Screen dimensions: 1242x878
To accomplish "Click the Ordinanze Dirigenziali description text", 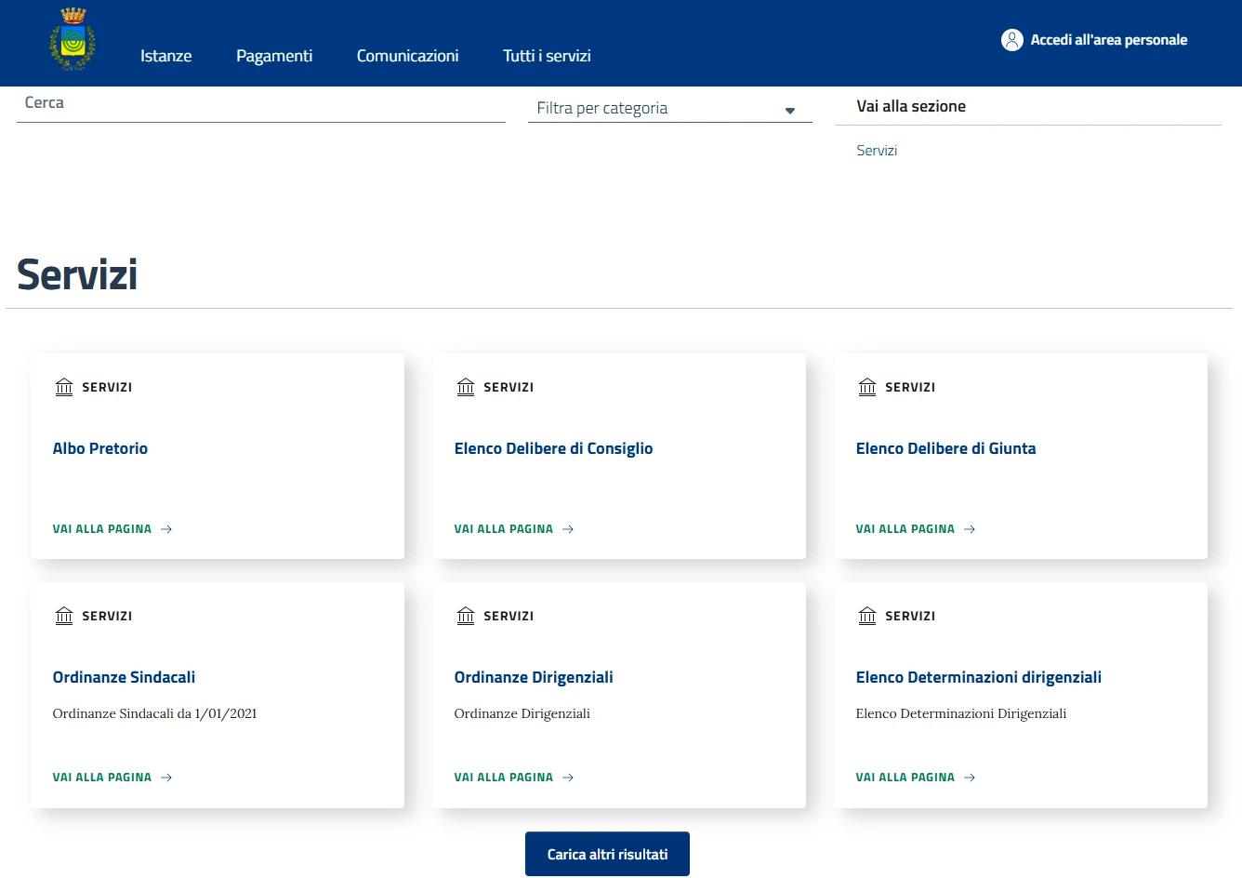I will (522, 713).
